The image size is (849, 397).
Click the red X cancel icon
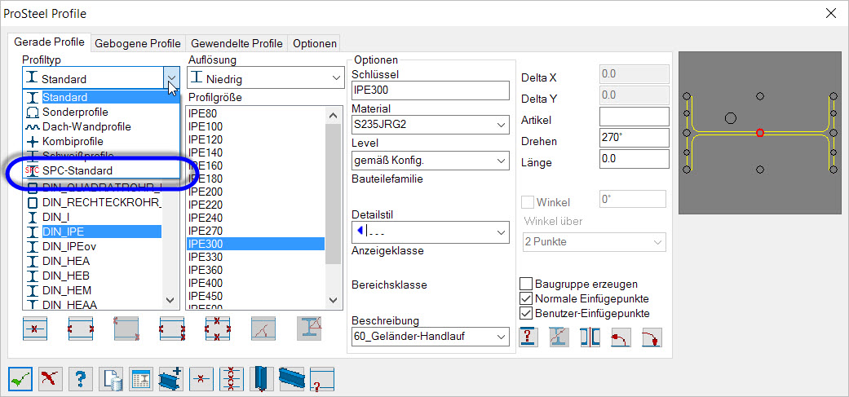click(51, 379)
